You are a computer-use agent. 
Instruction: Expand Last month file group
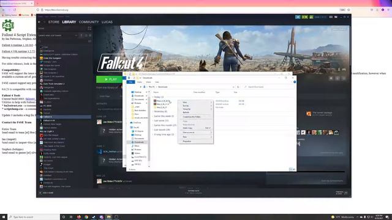click(153, 130)
